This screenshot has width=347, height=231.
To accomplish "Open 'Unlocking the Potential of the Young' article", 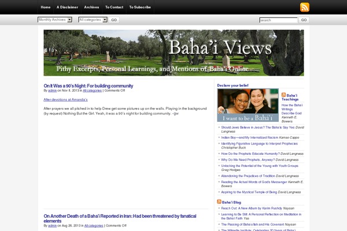I will click(260, 166).
